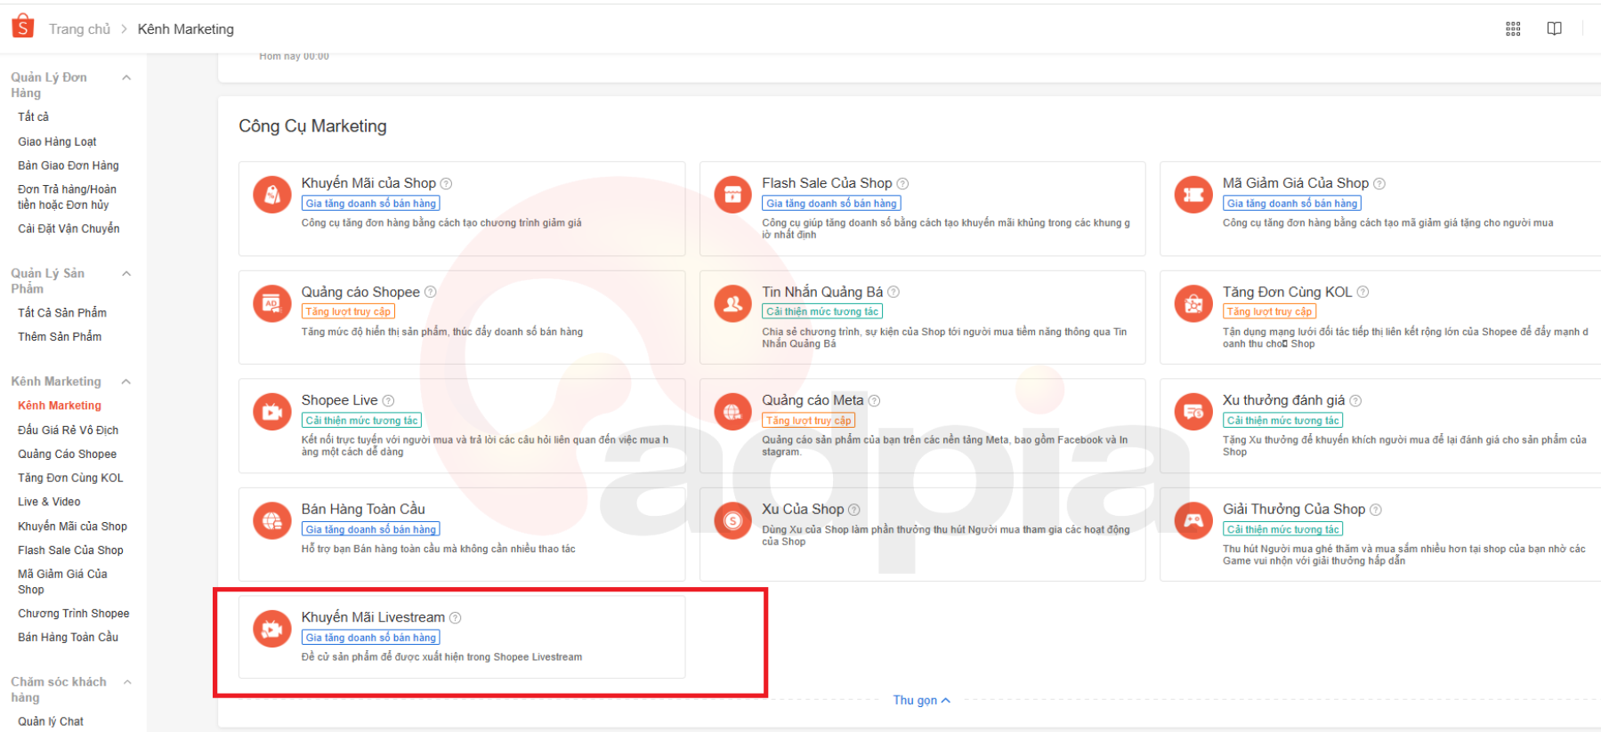Open the apps grid icon in header
Viewport: 1601px width, 732px height.
coord(1513,28)
